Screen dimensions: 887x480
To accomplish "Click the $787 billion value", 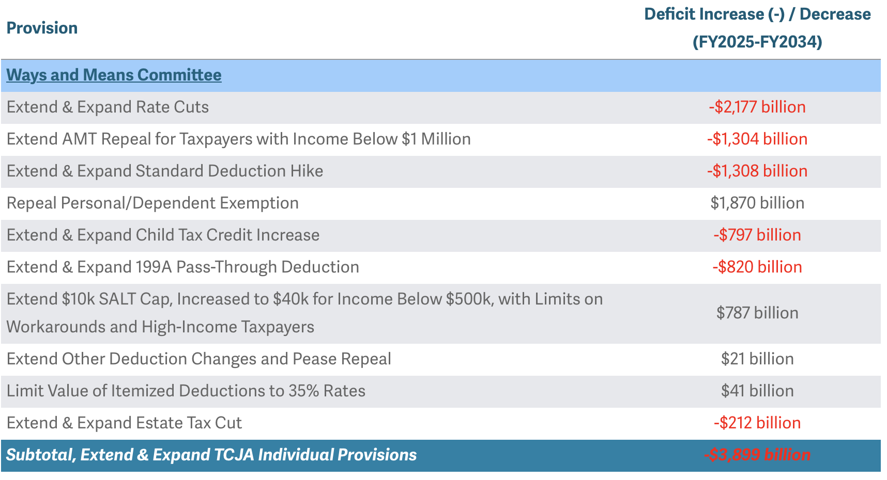I will [x=757, y=313].
